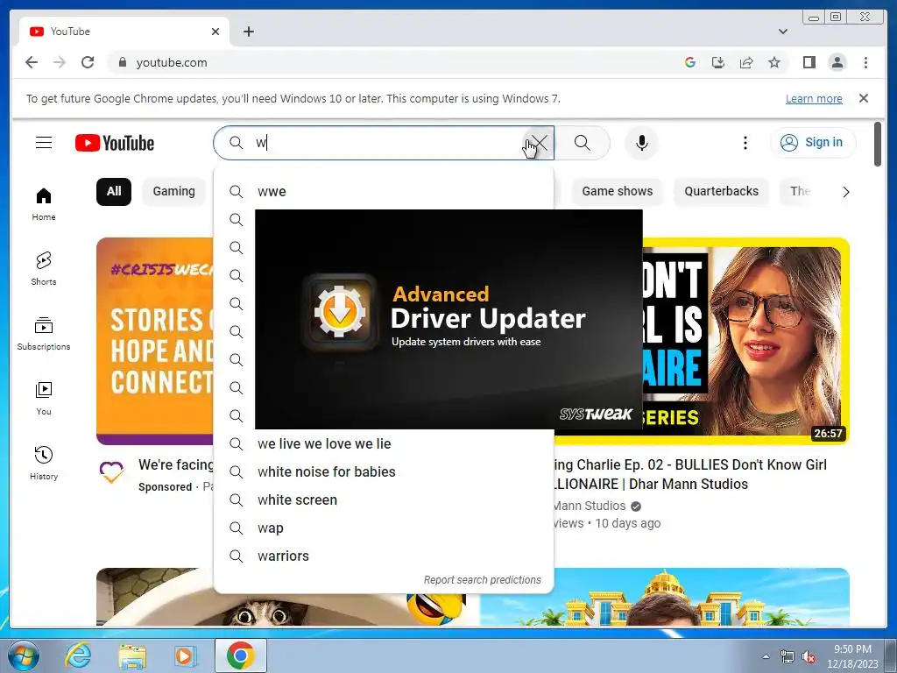Choose 'we live we love we lie' suggestion

[x=384, y=443]
